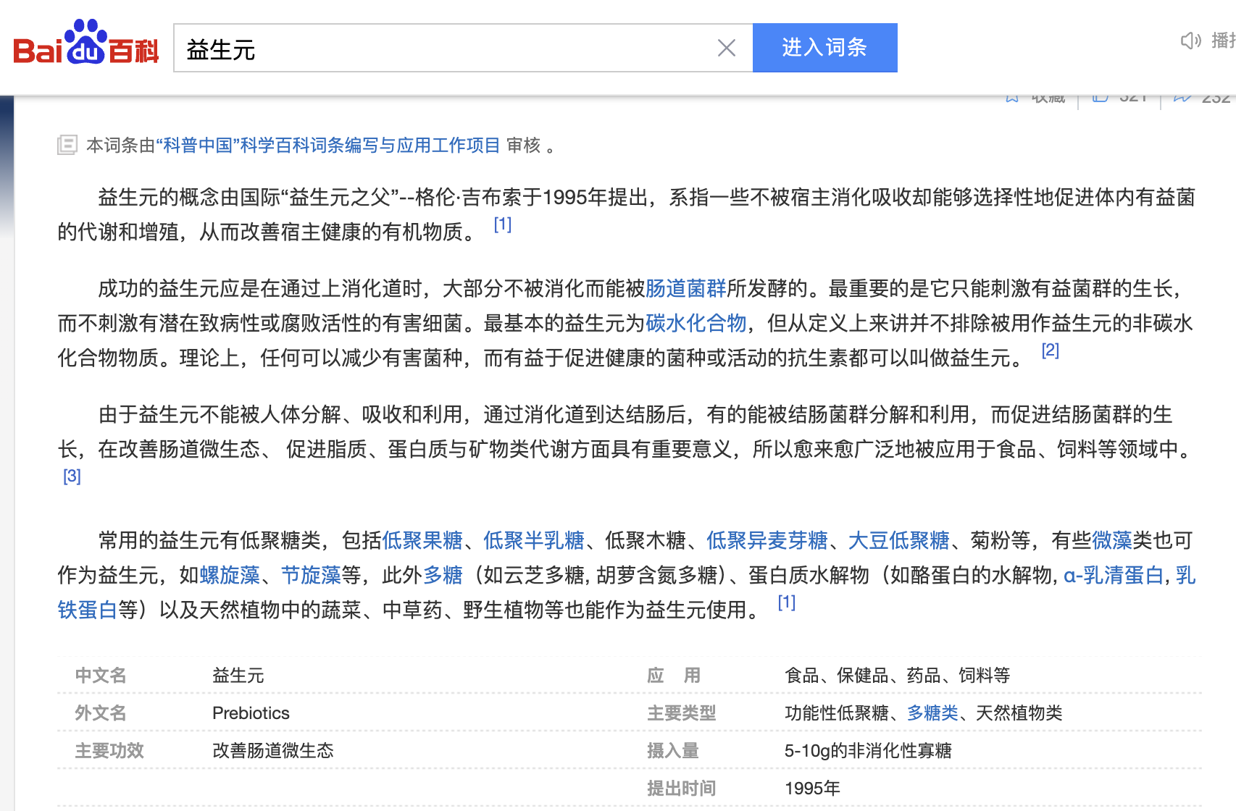Open the 多糖 link before 如云芝多糖
1236x811 pixels.
[x=443, y=575]
